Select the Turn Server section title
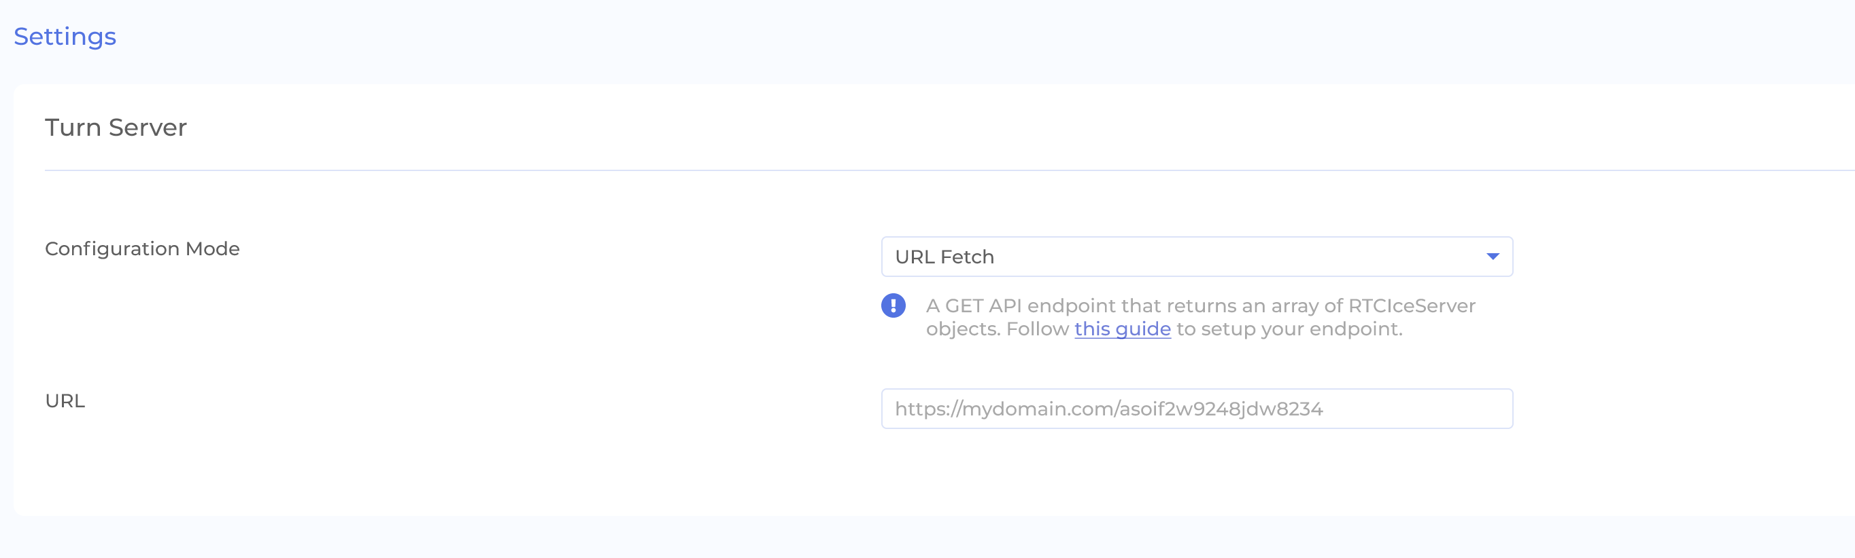 [116, 127]
